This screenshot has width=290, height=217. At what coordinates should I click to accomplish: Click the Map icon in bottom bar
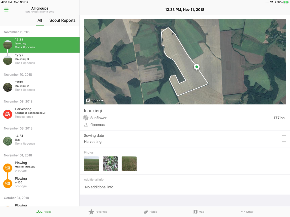click(x=195, y=212)
